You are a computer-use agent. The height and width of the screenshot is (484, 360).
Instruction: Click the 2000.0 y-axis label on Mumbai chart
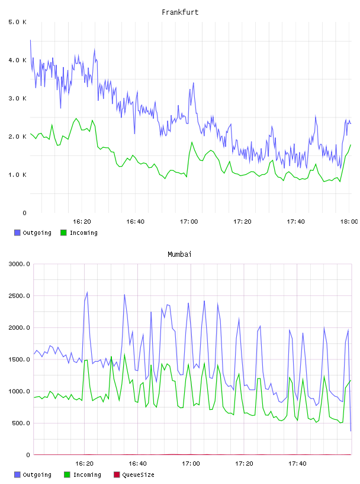point(19,327)
